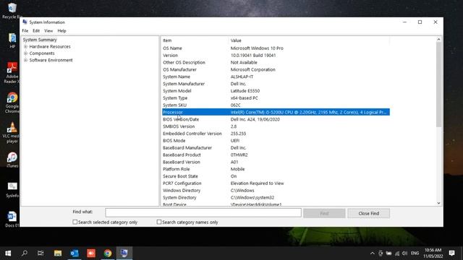Select the Embedded Controller Version row

pos(276,134)
